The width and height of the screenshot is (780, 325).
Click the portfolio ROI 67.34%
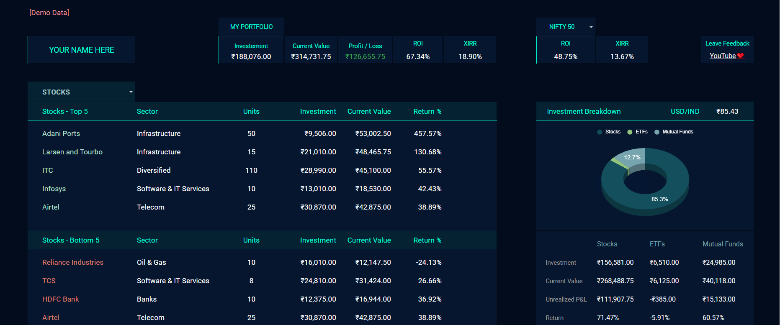(418, 56)
